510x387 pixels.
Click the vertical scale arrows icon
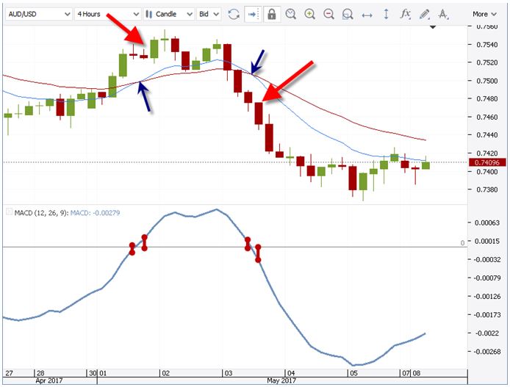point(386,14)
